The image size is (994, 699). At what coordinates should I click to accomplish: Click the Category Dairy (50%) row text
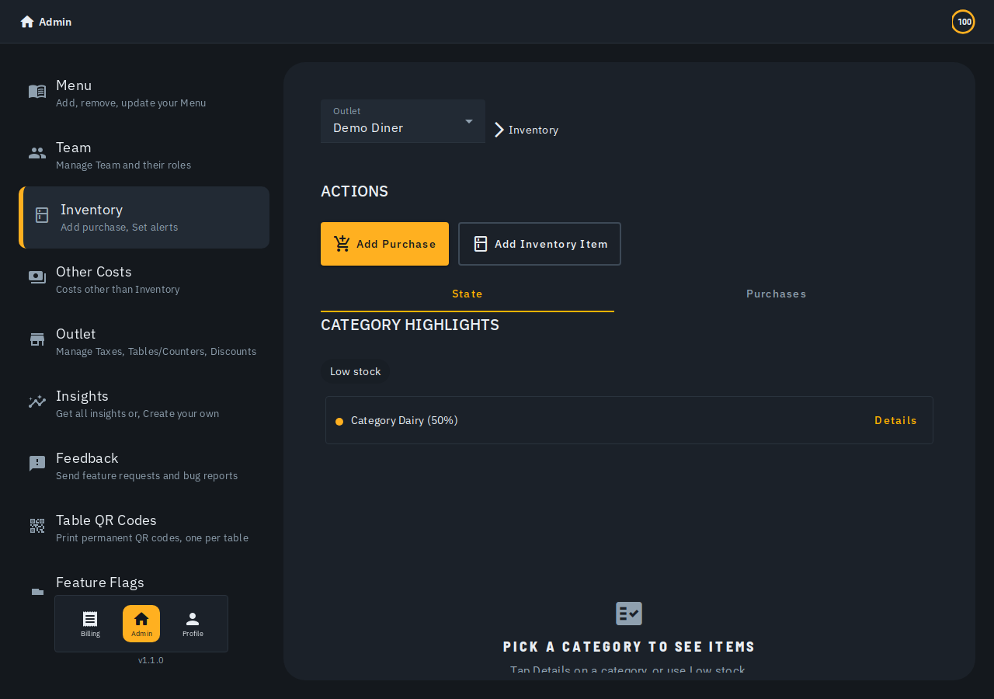405,420
